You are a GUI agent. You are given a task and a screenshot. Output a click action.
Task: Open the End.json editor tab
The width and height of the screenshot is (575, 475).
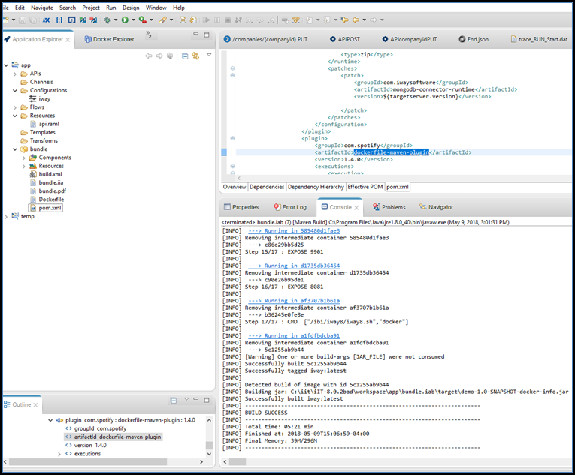pyautogui.click(x=474, y=39)
